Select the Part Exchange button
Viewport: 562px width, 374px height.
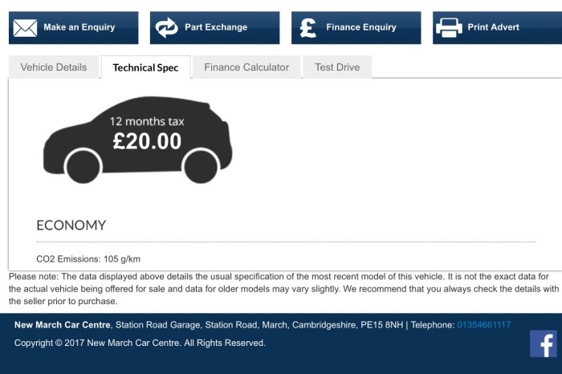coord(214,27)
